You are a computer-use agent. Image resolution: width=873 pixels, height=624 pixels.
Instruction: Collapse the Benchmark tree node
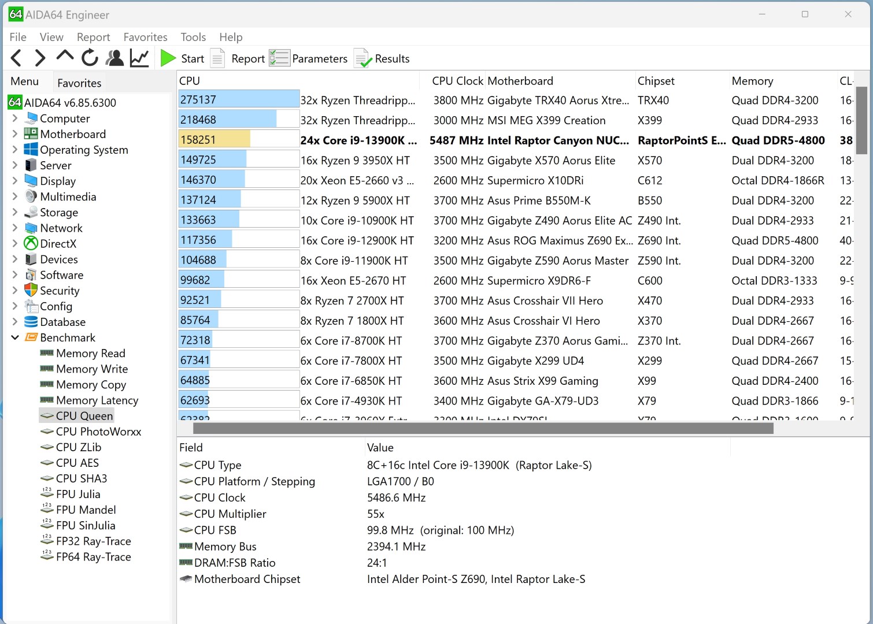click(x=15, y=337)
